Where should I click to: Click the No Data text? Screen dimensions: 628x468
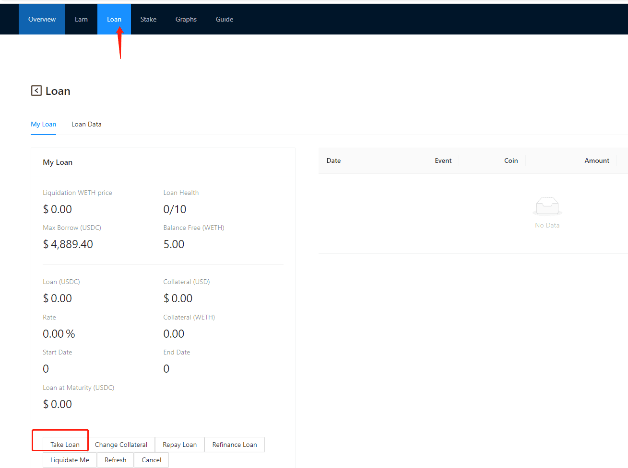(x=547, y=225)
